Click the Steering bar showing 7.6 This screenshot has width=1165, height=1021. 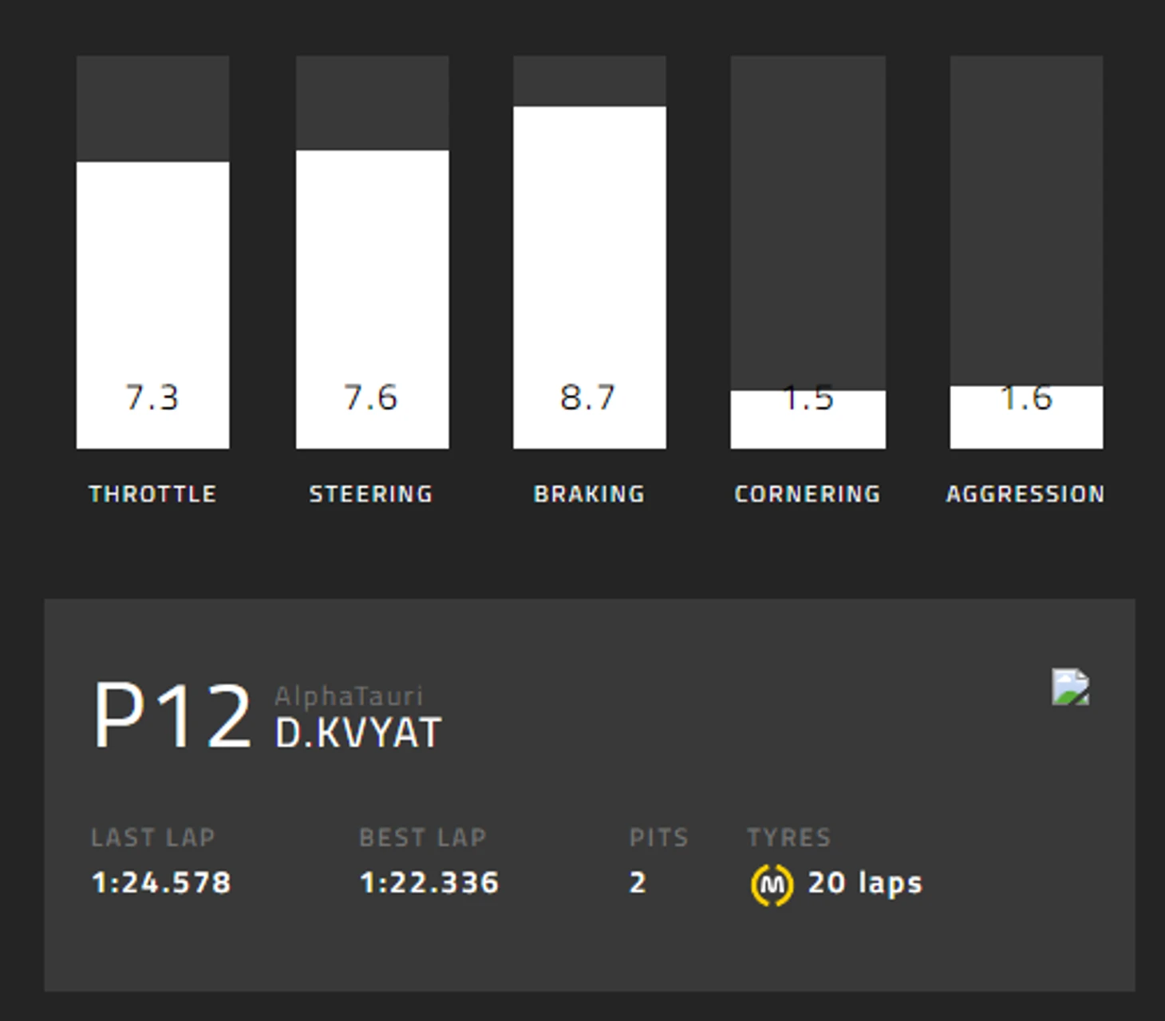[372, 299]
